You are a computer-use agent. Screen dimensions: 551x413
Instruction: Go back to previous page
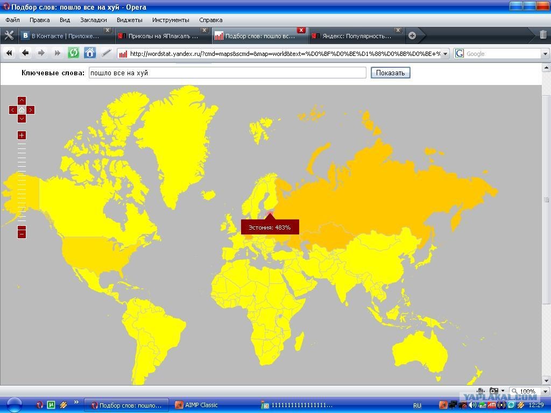[25, 53]
